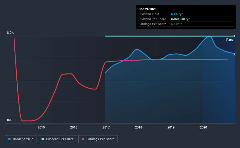Click the CA$0.030 dividend per share value

coord(178,19)
